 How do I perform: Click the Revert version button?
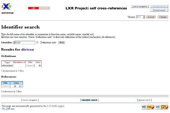[151, 17]
